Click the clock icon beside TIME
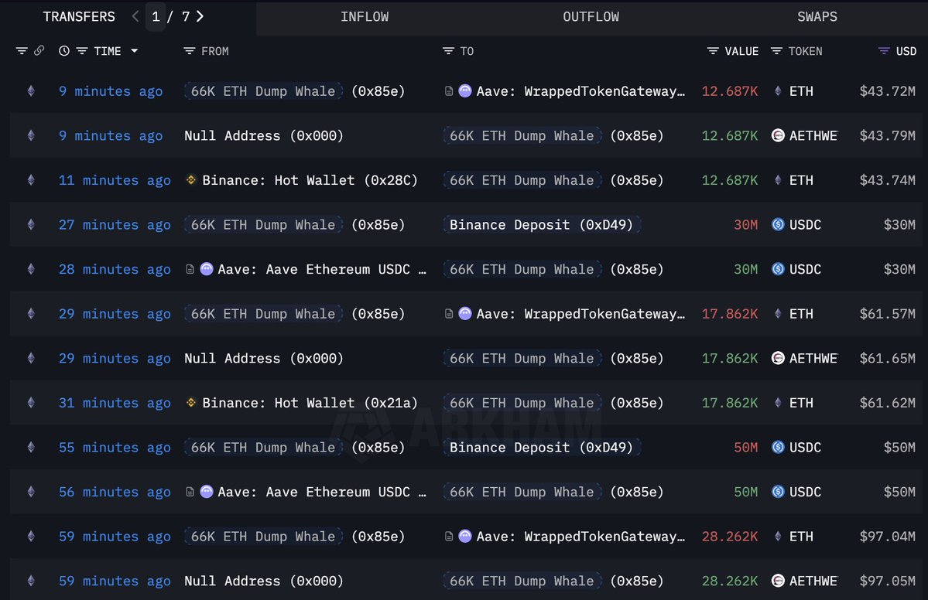The height and width of the screenshot is (600, 928). coord(64,51)
